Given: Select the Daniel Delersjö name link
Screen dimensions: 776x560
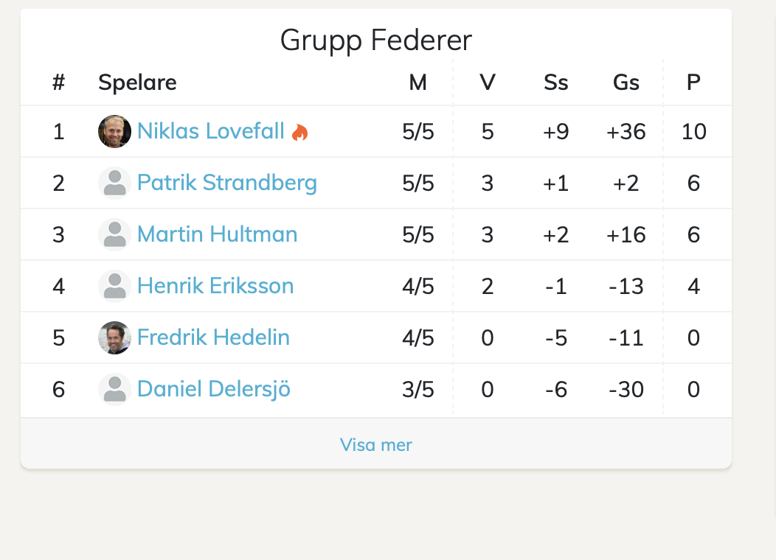Looking at the screenshot, I should (x=214, y=389).
